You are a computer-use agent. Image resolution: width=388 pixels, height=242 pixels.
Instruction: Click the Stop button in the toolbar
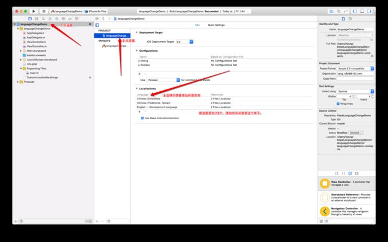pyautogui.click(x=44, y=11)
